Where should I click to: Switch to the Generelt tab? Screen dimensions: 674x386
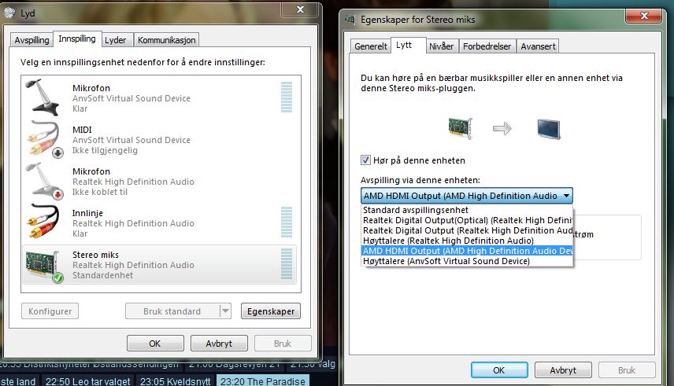tap(371, 46)
